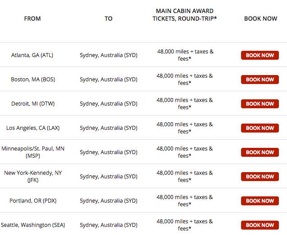Select Atlanta, GA (ATL) origin cell
Screen dimensions: 287x235
[x=32, y=55]
